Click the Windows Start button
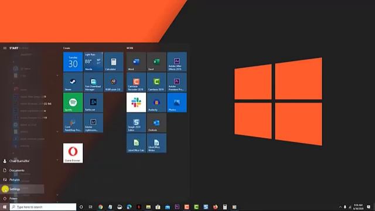Image resolution: width=375 pixels, height=211 pixels. (5, 207)
